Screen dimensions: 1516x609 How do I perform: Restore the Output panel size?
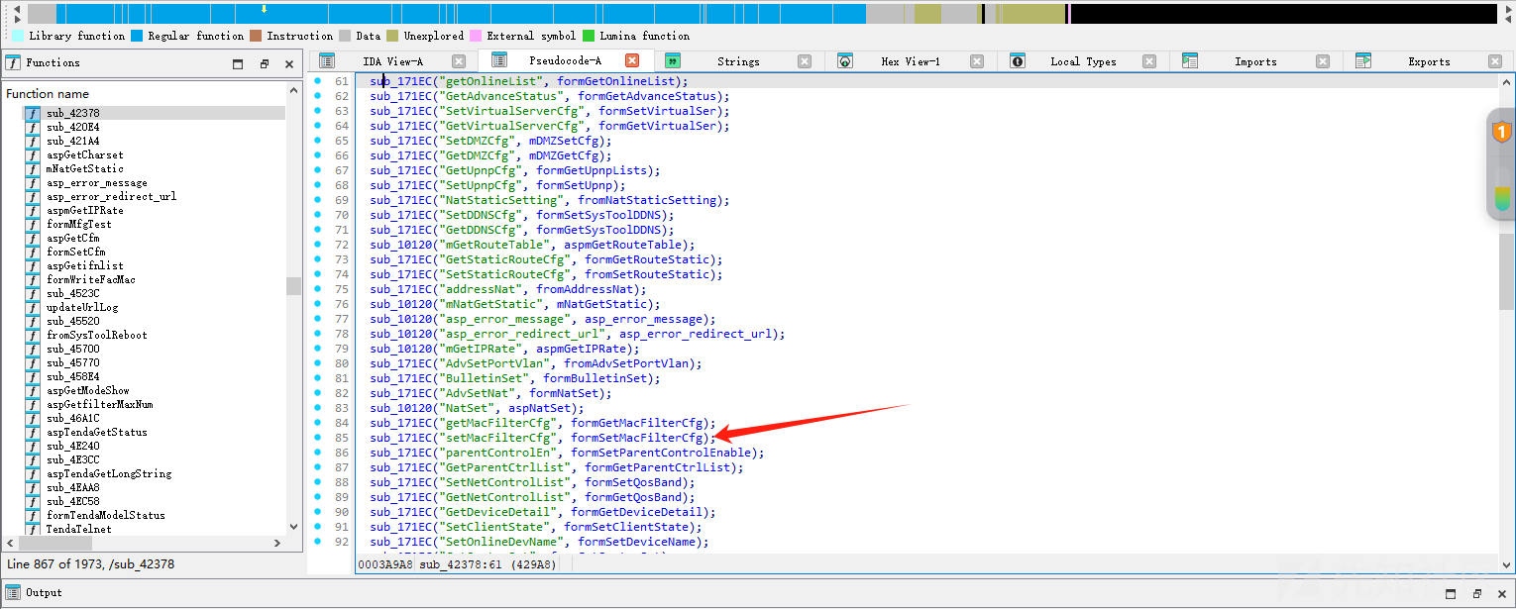[x=1477, y=593]
